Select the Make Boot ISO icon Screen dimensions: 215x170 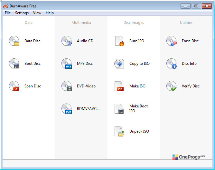point(119,109)
